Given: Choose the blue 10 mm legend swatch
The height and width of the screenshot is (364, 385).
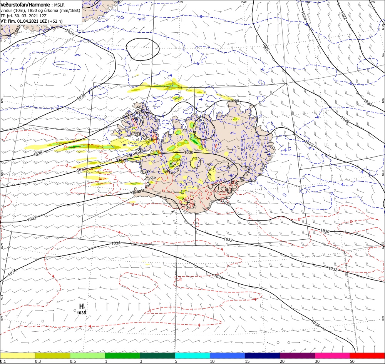Looking at the screenshot, I should click(228, 356).
